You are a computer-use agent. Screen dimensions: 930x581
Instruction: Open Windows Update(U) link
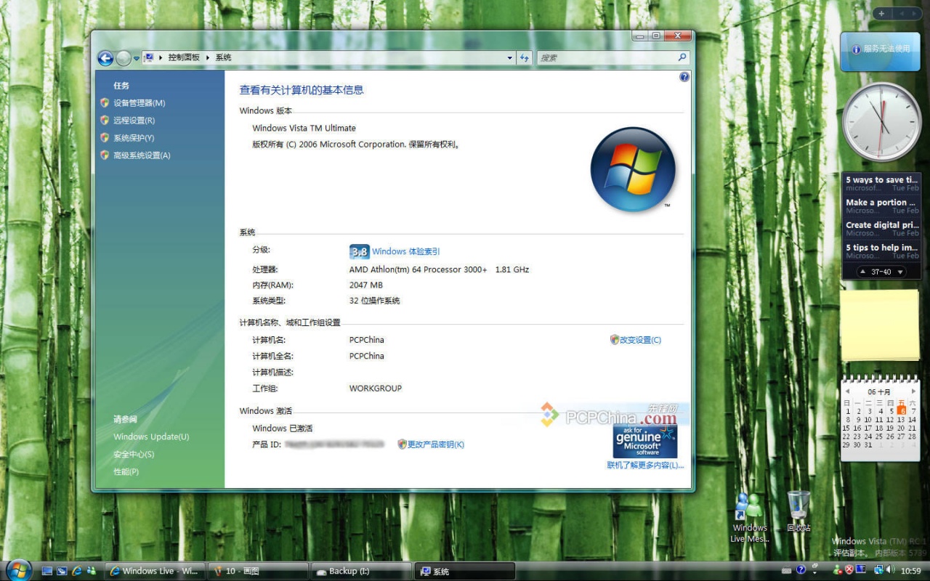(x=151, y=436)
